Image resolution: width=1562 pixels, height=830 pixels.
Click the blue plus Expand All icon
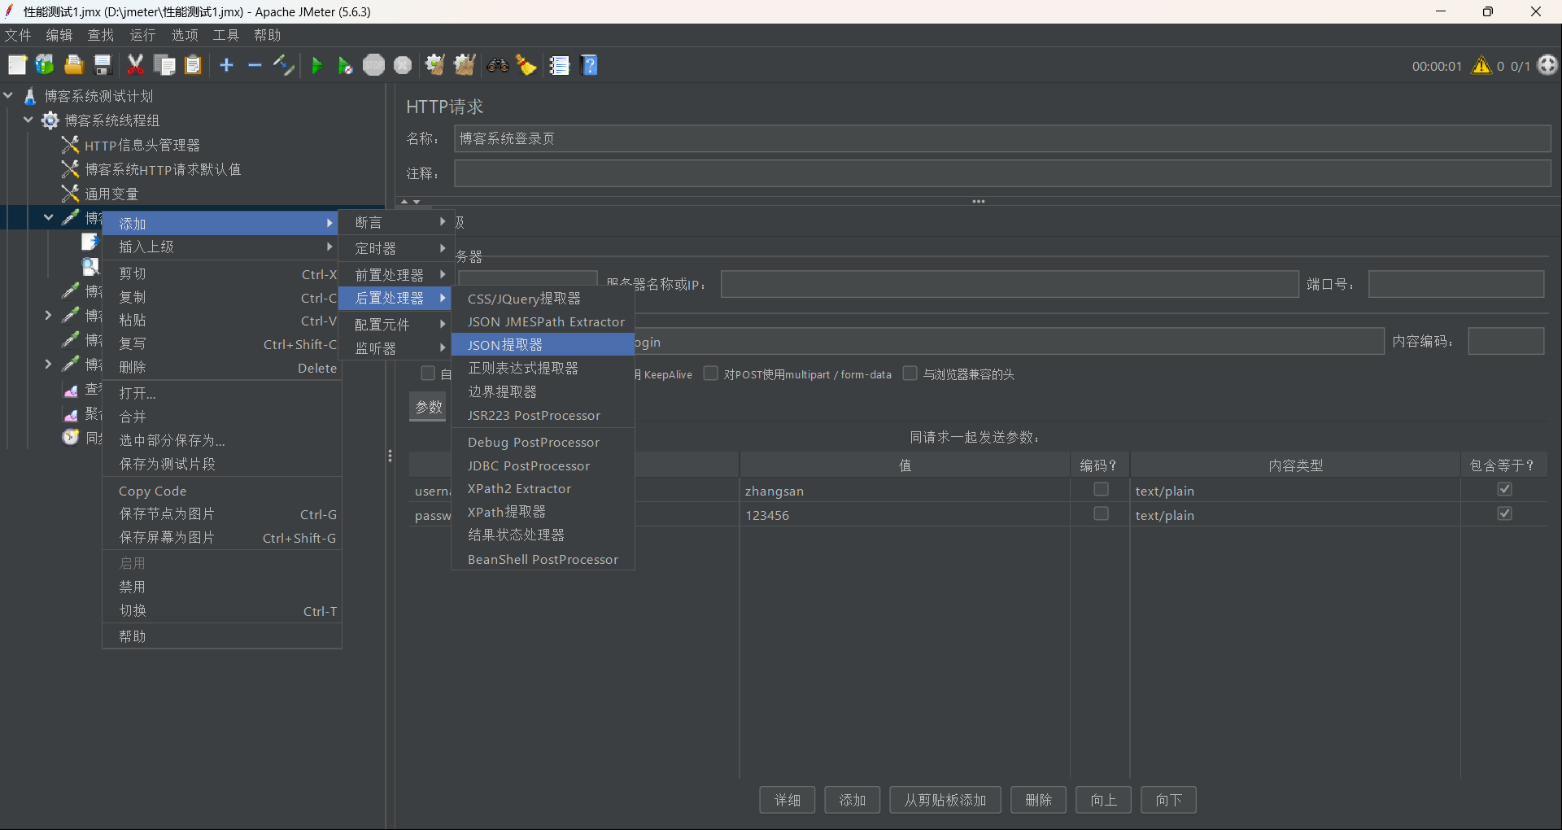coord(227,65)
